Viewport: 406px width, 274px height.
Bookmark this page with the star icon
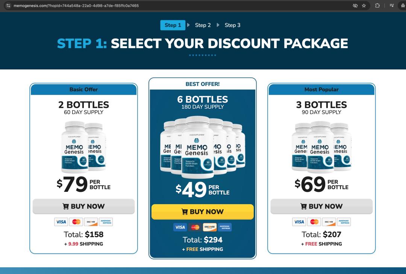coord(364,6)
